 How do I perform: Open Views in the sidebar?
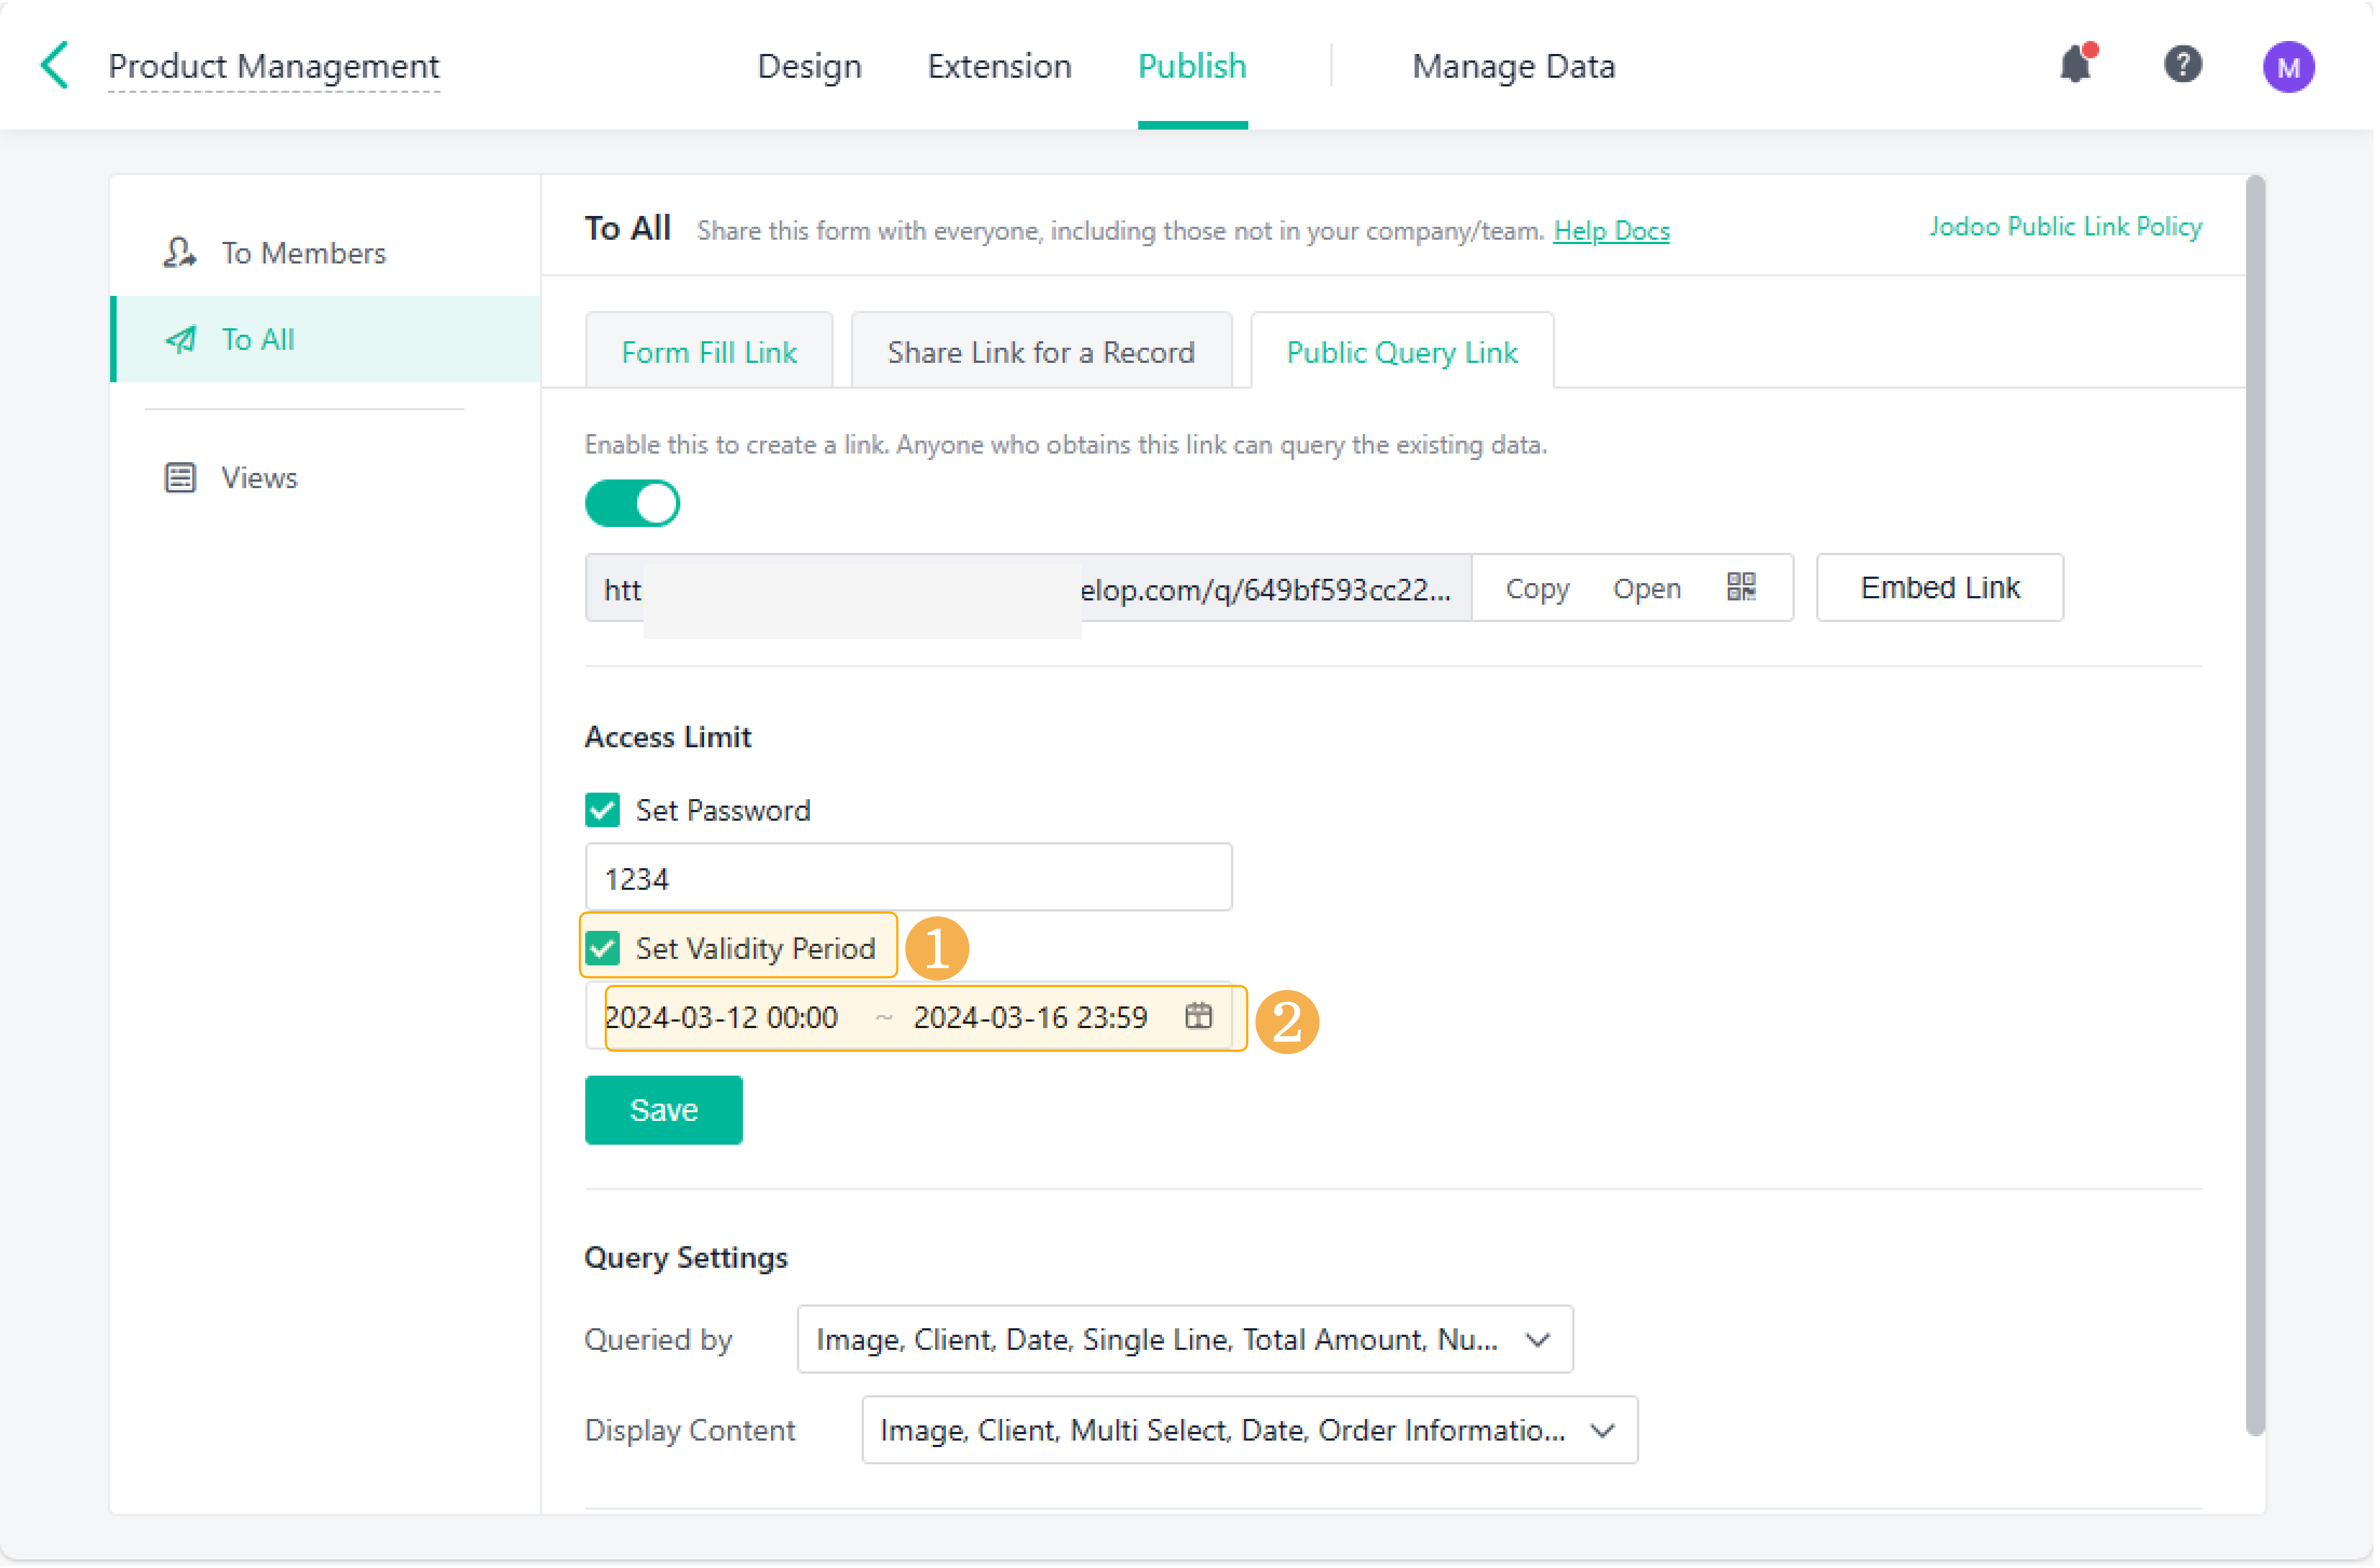click(x=259, y=478)
